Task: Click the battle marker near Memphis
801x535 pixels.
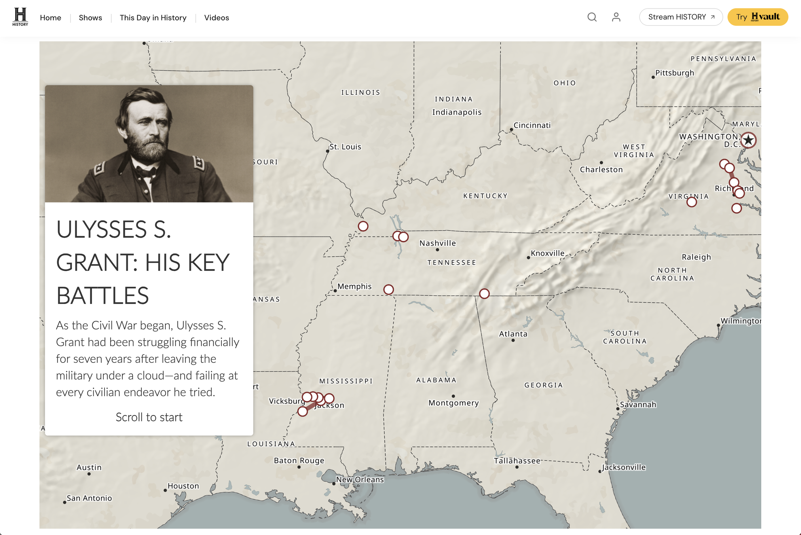Action: pos(388,290)
